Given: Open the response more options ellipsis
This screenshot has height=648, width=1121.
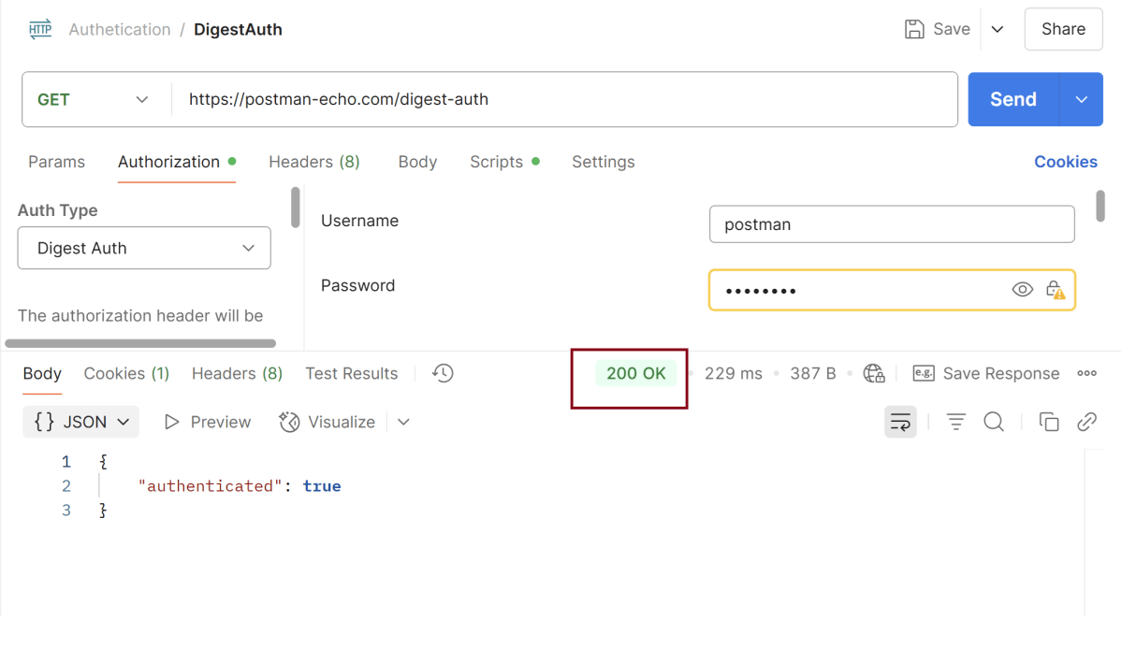Looking at the screenshot, I should click(1086, 373).
